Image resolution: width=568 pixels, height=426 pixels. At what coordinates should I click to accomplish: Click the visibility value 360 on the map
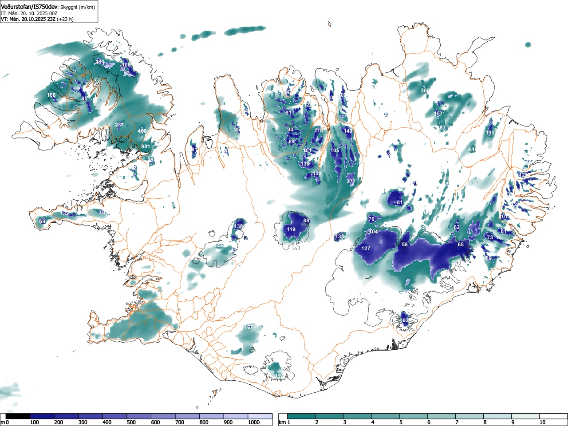pos(425,91)
